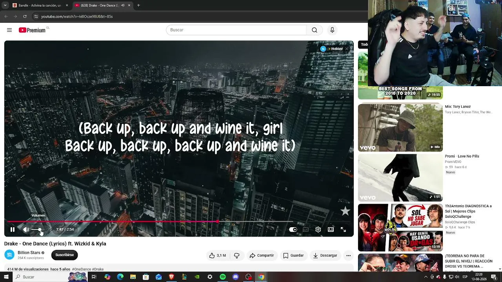Click the #OneDance hashtag
Screen dimensions: 502x282
[81, 269]
